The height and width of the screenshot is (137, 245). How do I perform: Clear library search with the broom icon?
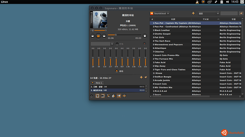pyautogui.click(x=241, y=13)
